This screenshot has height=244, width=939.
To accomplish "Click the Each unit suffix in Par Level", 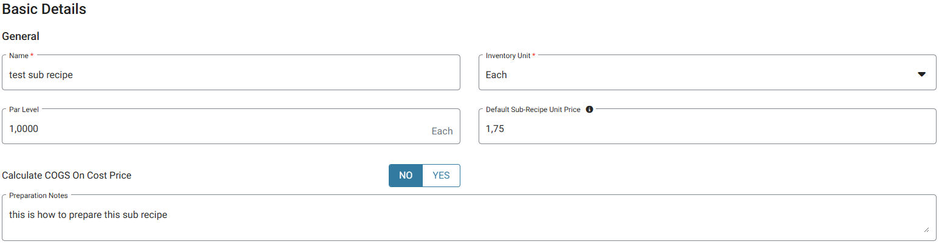I will pyautogui.click(x=442, y=131).
